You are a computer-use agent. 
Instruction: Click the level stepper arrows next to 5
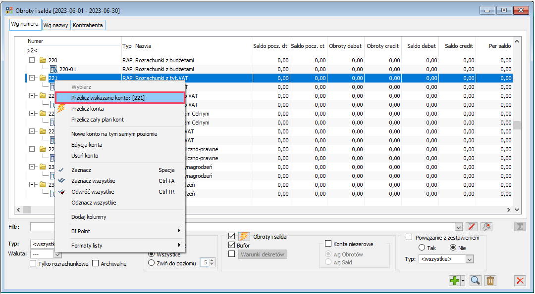[x=212, y=262]
